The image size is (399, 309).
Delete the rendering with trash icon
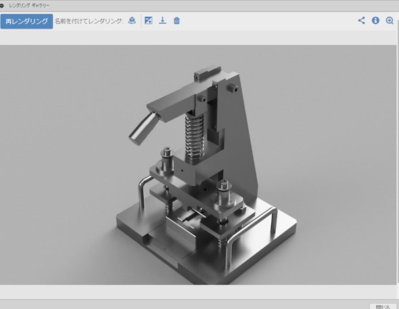pyautogui.click(x=177, y=20)
